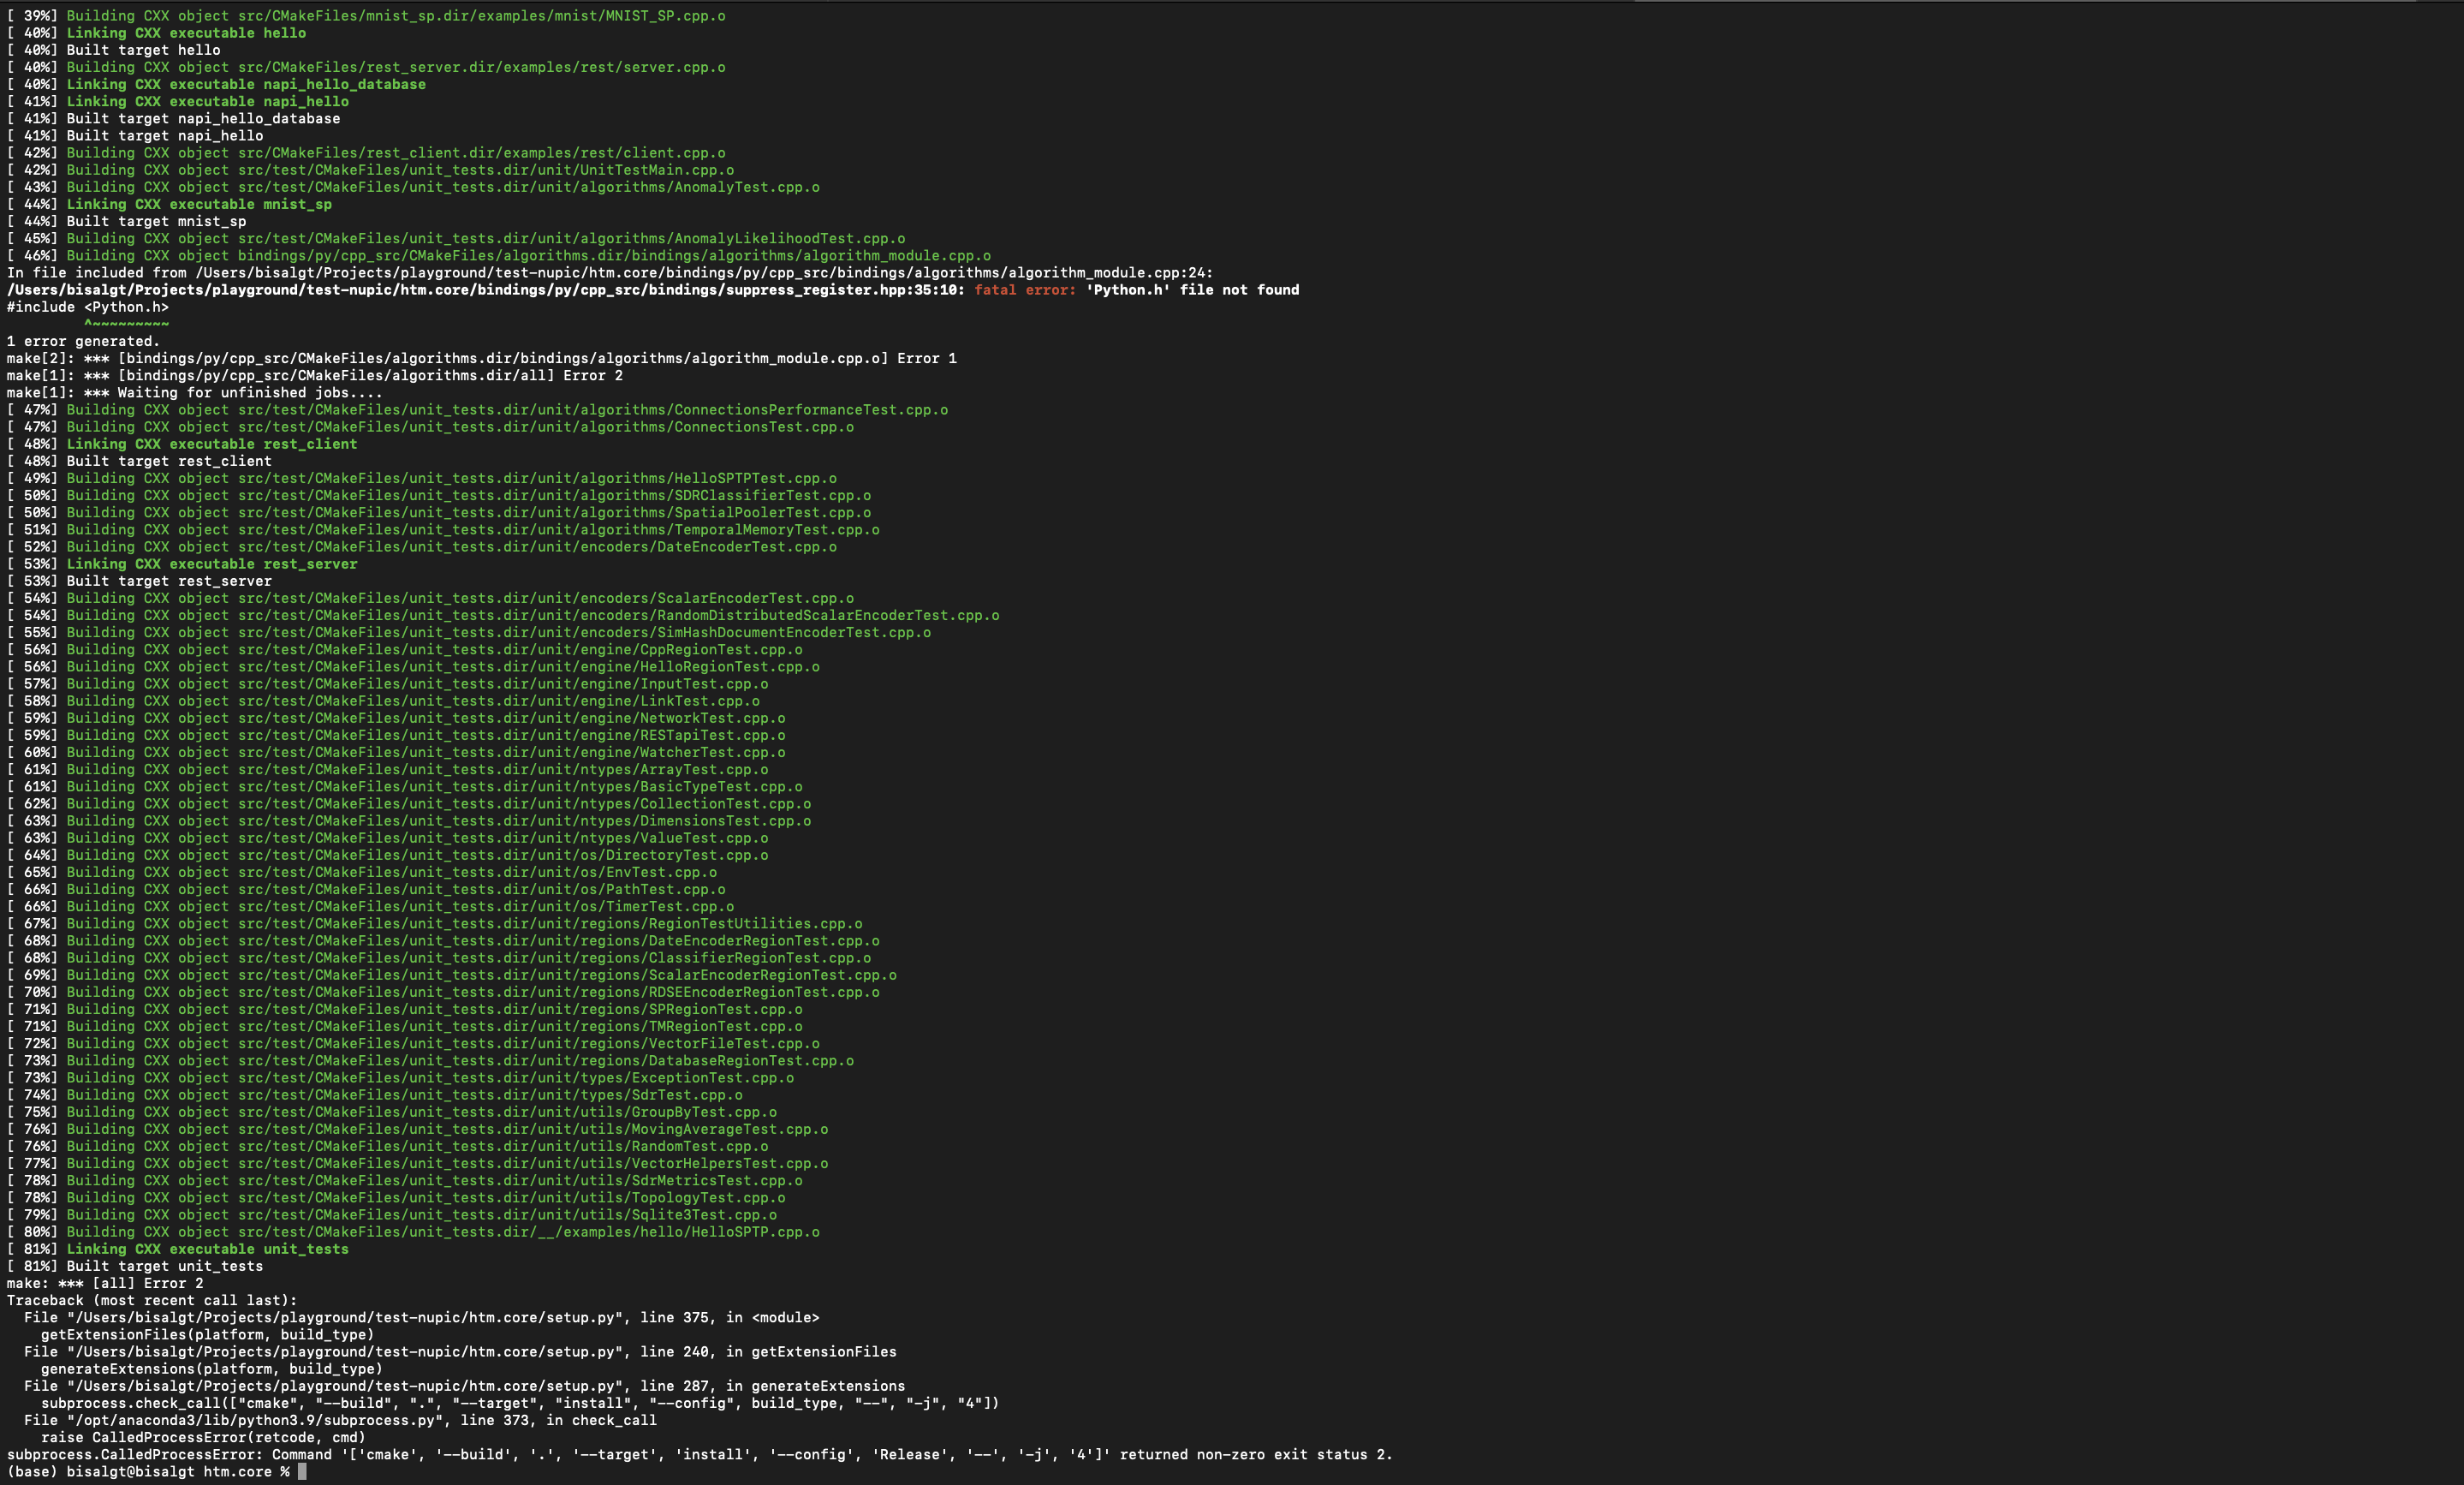Image resolution: width=2464 pixels, height=1485 pixels.
Task: Click the 'Linking CXX executable napi_hello_database' line
Action: point(245,84)
